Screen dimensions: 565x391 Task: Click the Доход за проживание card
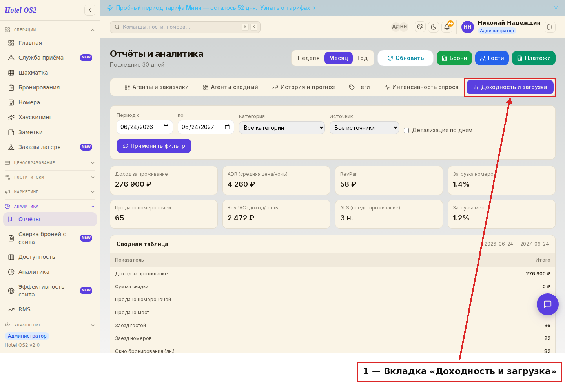(164, 180)
